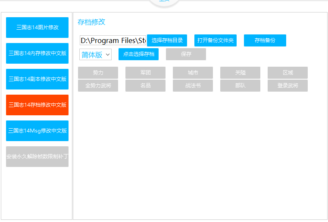This screenshot has height=222, width=328.
Task: Select 三国志14存档修改中文版 sidebar item
Action: pyautogui.click(x=37, y=105)
